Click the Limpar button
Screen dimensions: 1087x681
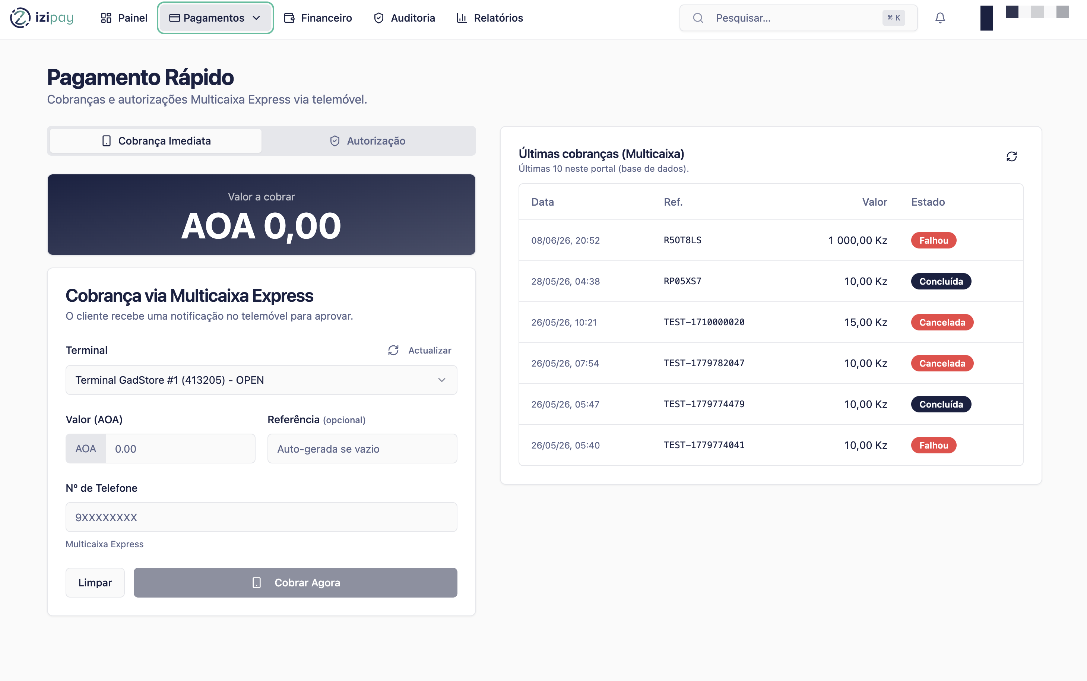[95, 582]
